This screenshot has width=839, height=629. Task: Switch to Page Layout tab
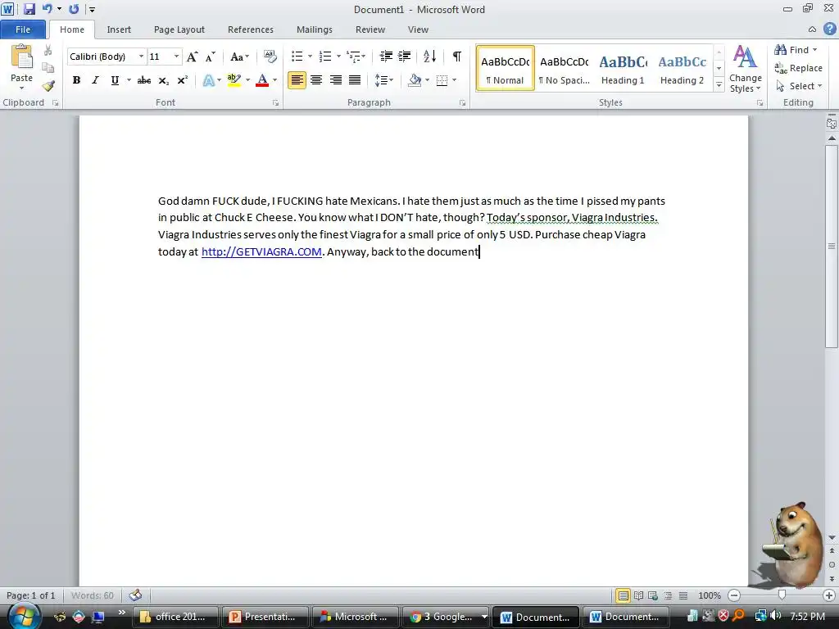click(179, 29)
